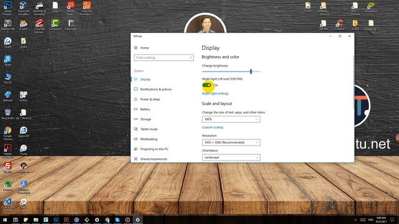
Task: Open the taskbar clock and date
Action: [381, 220]
